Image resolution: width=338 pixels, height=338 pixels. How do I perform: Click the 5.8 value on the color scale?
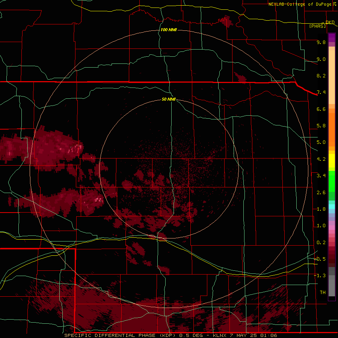click(x=321, y=126)
